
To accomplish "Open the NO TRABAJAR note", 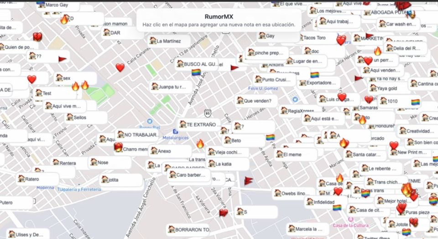I will tap(137, 135).
